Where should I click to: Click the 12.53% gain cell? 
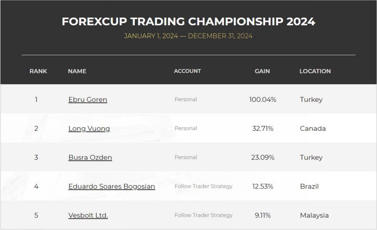(x=263, y=186)
